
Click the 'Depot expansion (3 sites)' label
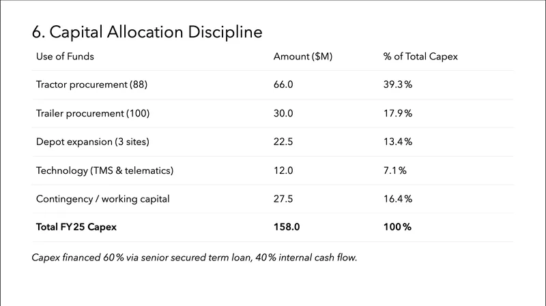click(92, 142)
